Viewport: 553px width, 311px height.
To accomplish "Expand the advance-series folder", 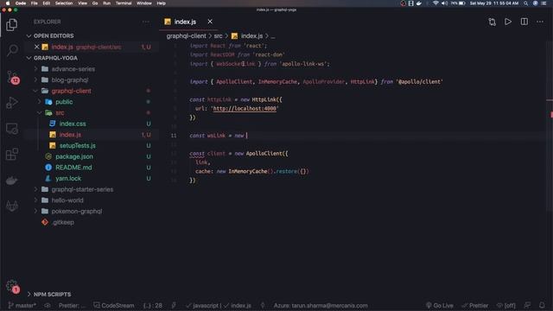I will coord(73,69).
